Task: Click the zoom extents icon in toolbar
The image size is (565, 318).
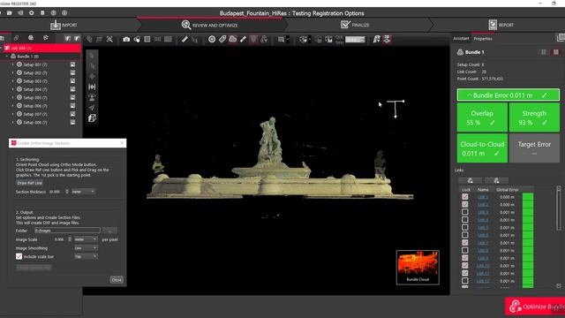Action: tap(109, 39)
